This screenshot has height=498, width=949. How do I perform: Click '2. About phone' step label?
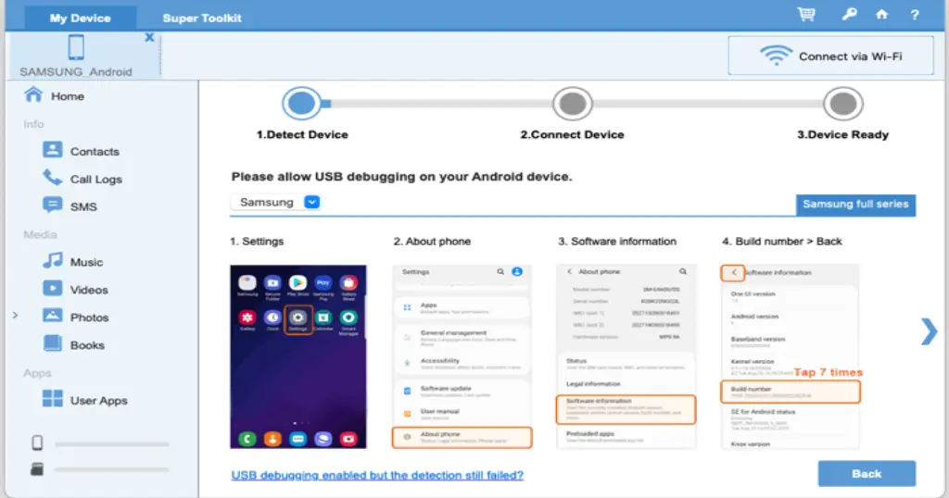click(x=432, y=242)
